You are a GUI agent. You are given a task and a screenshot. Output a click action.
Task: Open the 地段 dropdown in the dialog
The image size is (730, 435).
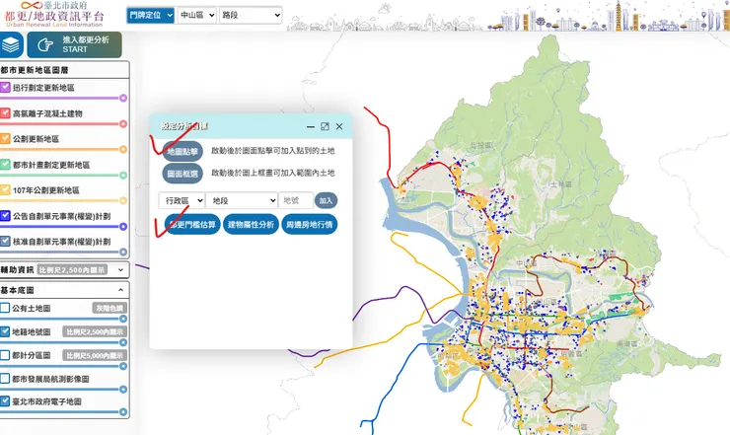click(x=242, y=201)
